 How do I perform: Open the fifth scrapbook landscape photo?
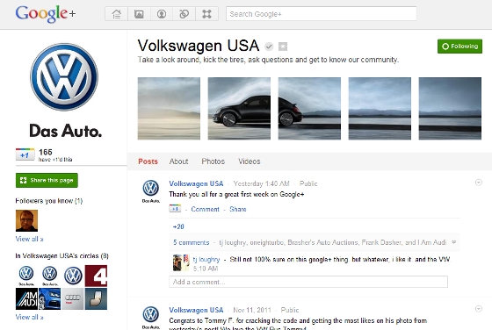click(450, 109)
